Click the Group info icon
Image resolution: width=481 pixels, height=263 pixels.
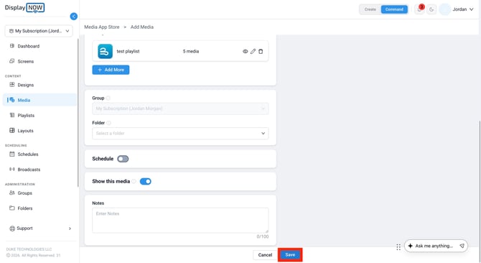[108, 98]
